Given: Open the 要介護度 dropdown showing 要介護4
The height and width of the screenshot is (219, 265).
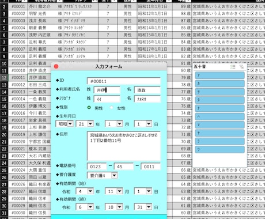Looking at the screenshot, I should tap(114, 175).
